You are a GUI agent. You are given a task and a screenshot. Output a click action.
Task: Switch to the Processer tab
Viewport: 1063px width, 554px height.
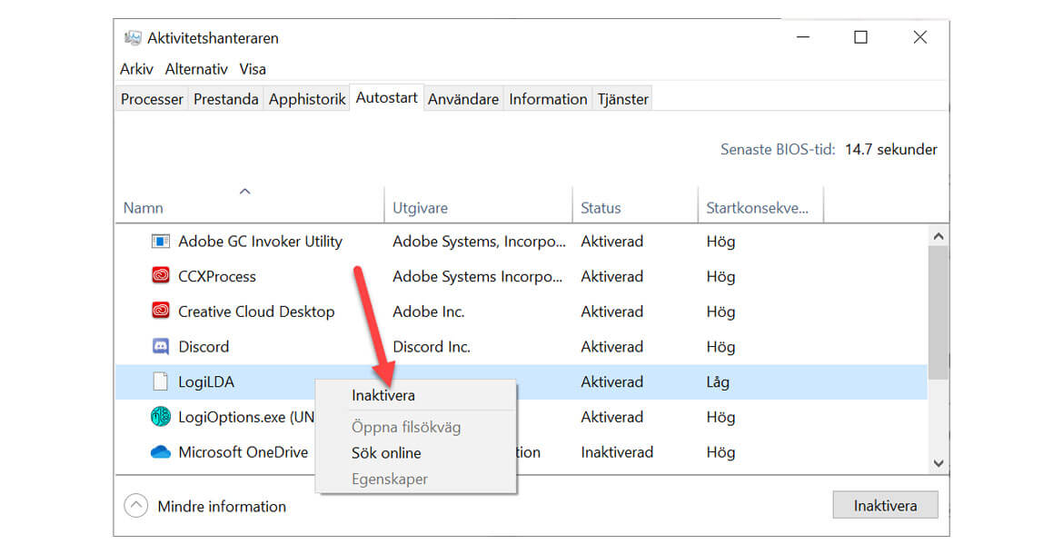pos(152,99)
